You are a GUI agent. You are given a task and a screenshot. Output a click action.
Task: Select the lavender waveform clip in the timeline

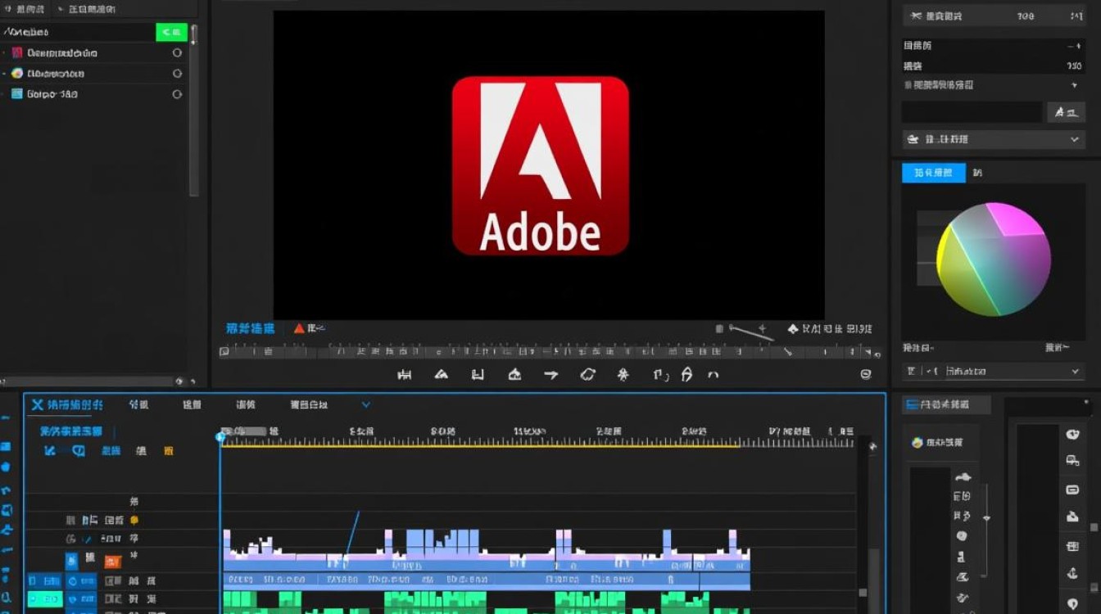(x=487, y=550)
